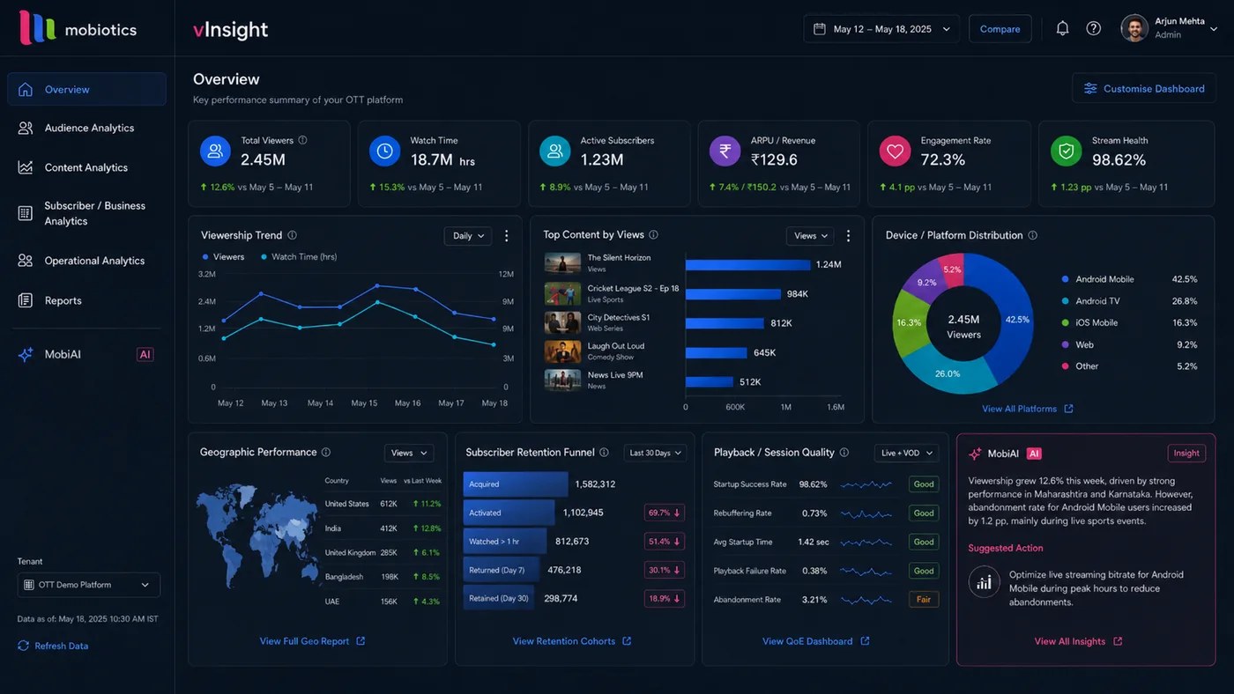Open the date range picker May 12 – May 18

point(881,29)
